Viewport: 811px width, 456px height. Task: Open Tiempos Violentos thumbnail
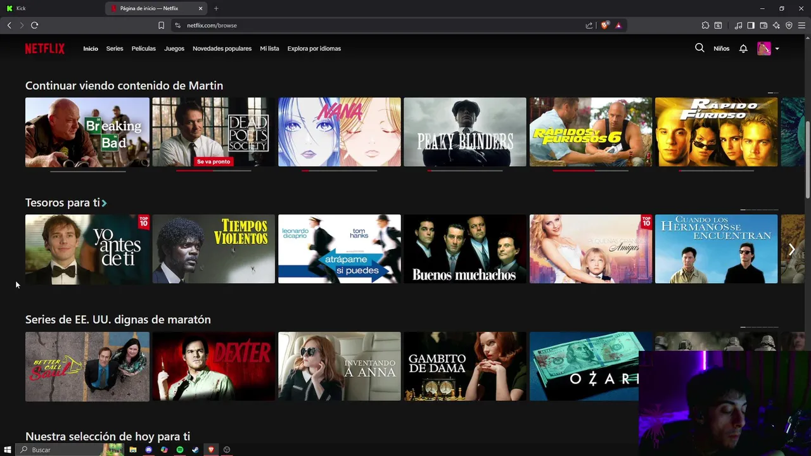pyautogui.click(x=214, y=249)
